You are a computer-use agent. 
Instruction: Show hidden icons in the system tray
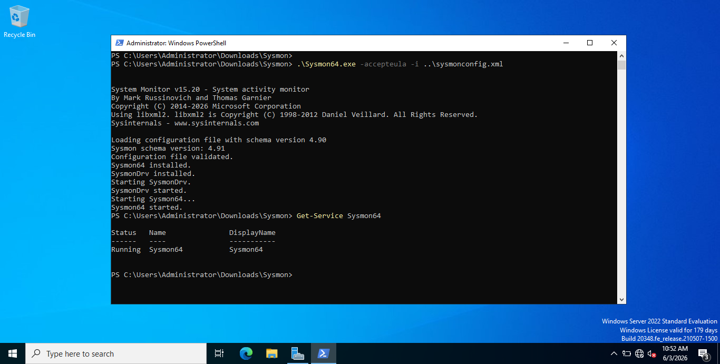[x=614, y=353]
